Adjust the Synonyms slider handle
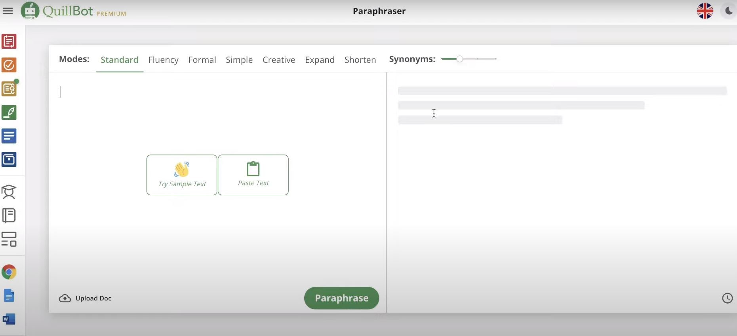Image resolution: width=737 pixels, height=336 pixels. click(x=459, y=59)
